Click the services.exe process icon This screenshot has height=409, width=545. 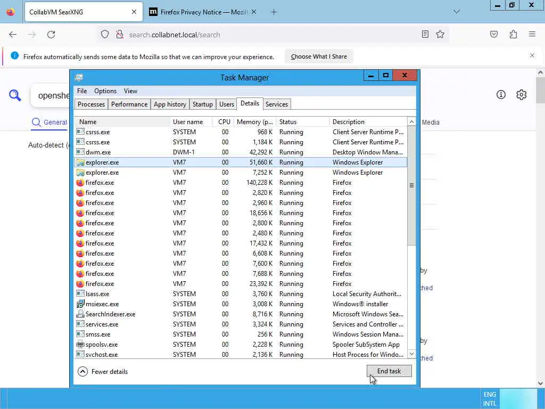[x=80, y=324]
